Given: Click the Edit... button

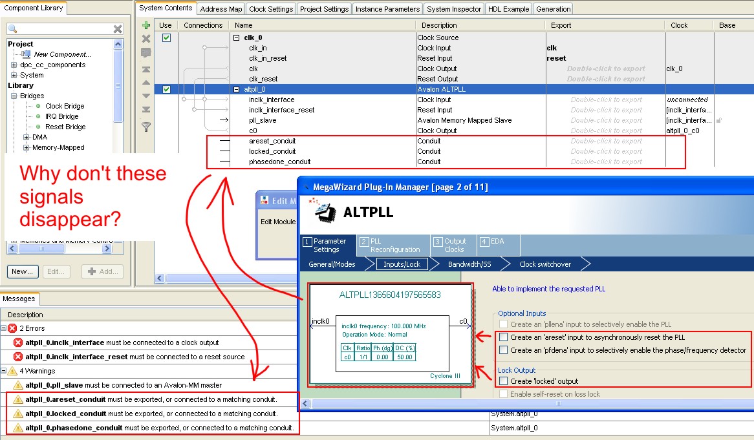Looking at the screenshot, I should 56,271.
